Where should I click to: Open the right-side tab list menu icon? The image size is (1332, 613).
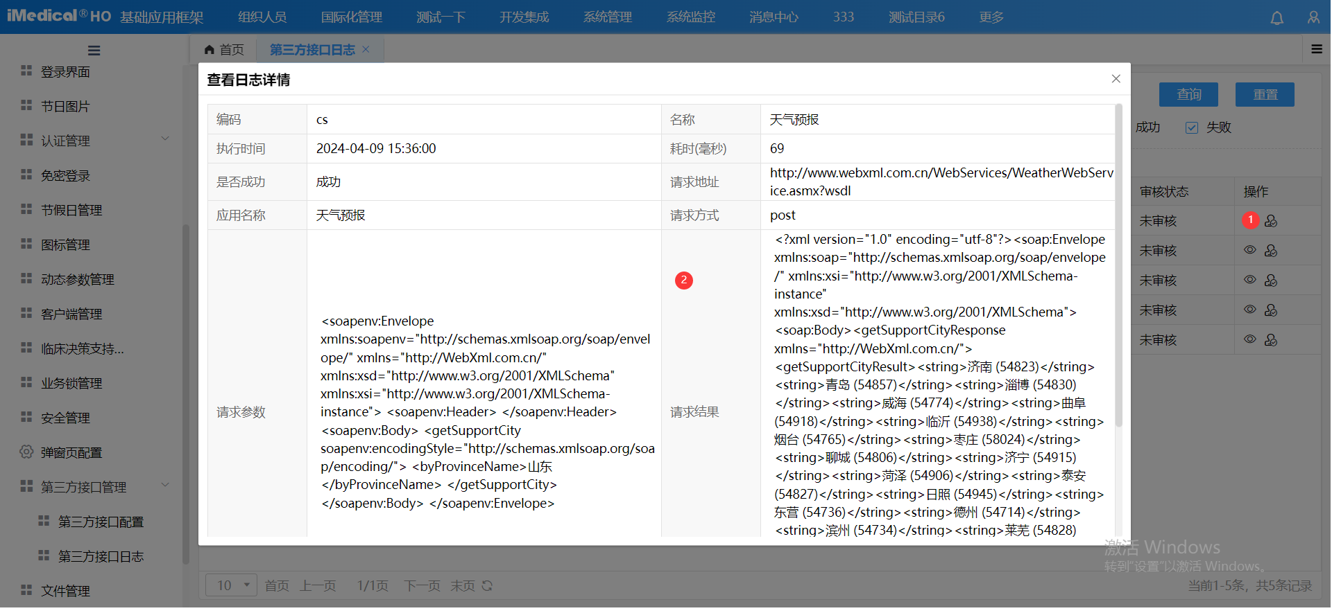coord(1316,49)
